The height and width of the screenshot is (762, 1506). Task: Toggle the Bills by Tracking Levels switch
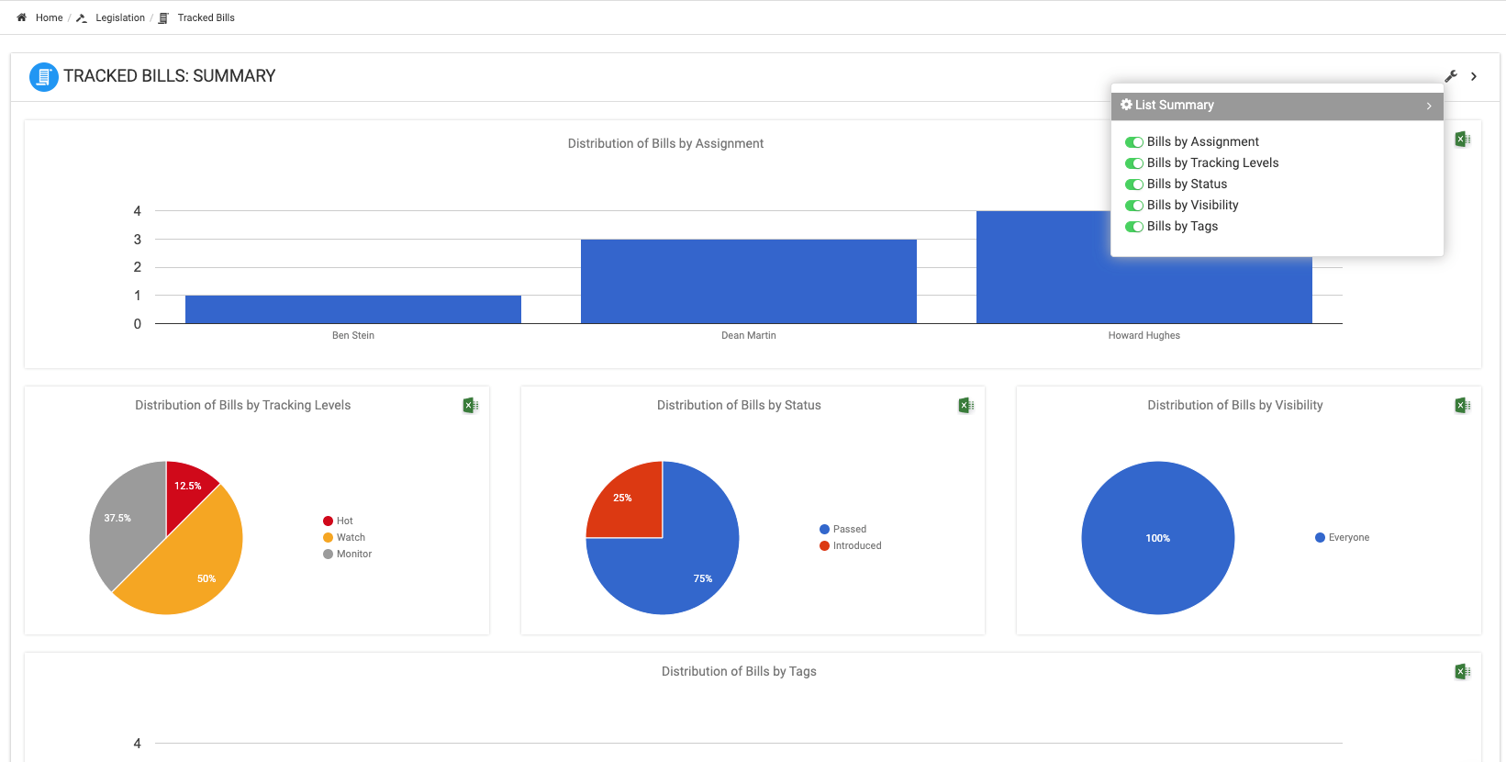(1134, 163)
